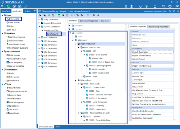Open the New page tab at bottom
Screen dimensions: 180x129
tap(58, 127)
